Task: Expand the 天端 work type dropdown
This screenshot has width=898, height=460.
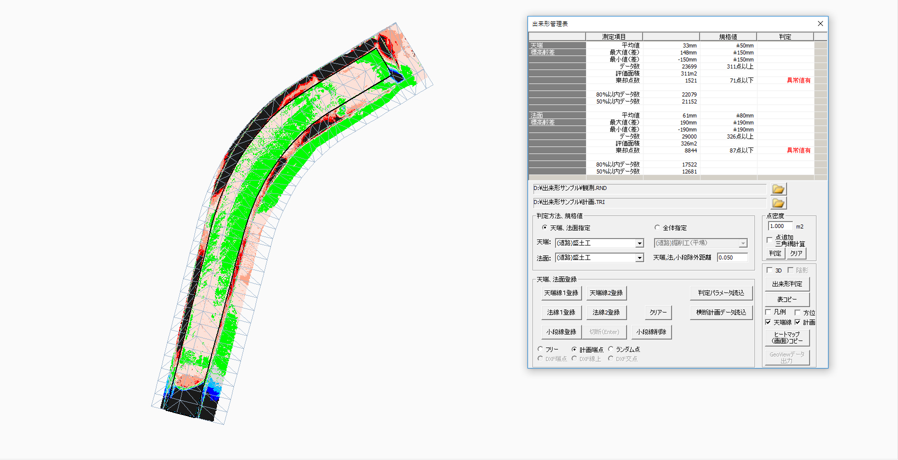Action: (639, 243)
